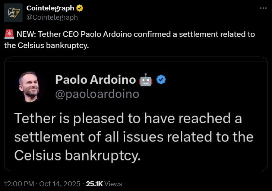Open the quoted tweet 'Tether is pleased' text
This screenshot has width=272, height=191.
pyautogui.click(x=128, y=119)
